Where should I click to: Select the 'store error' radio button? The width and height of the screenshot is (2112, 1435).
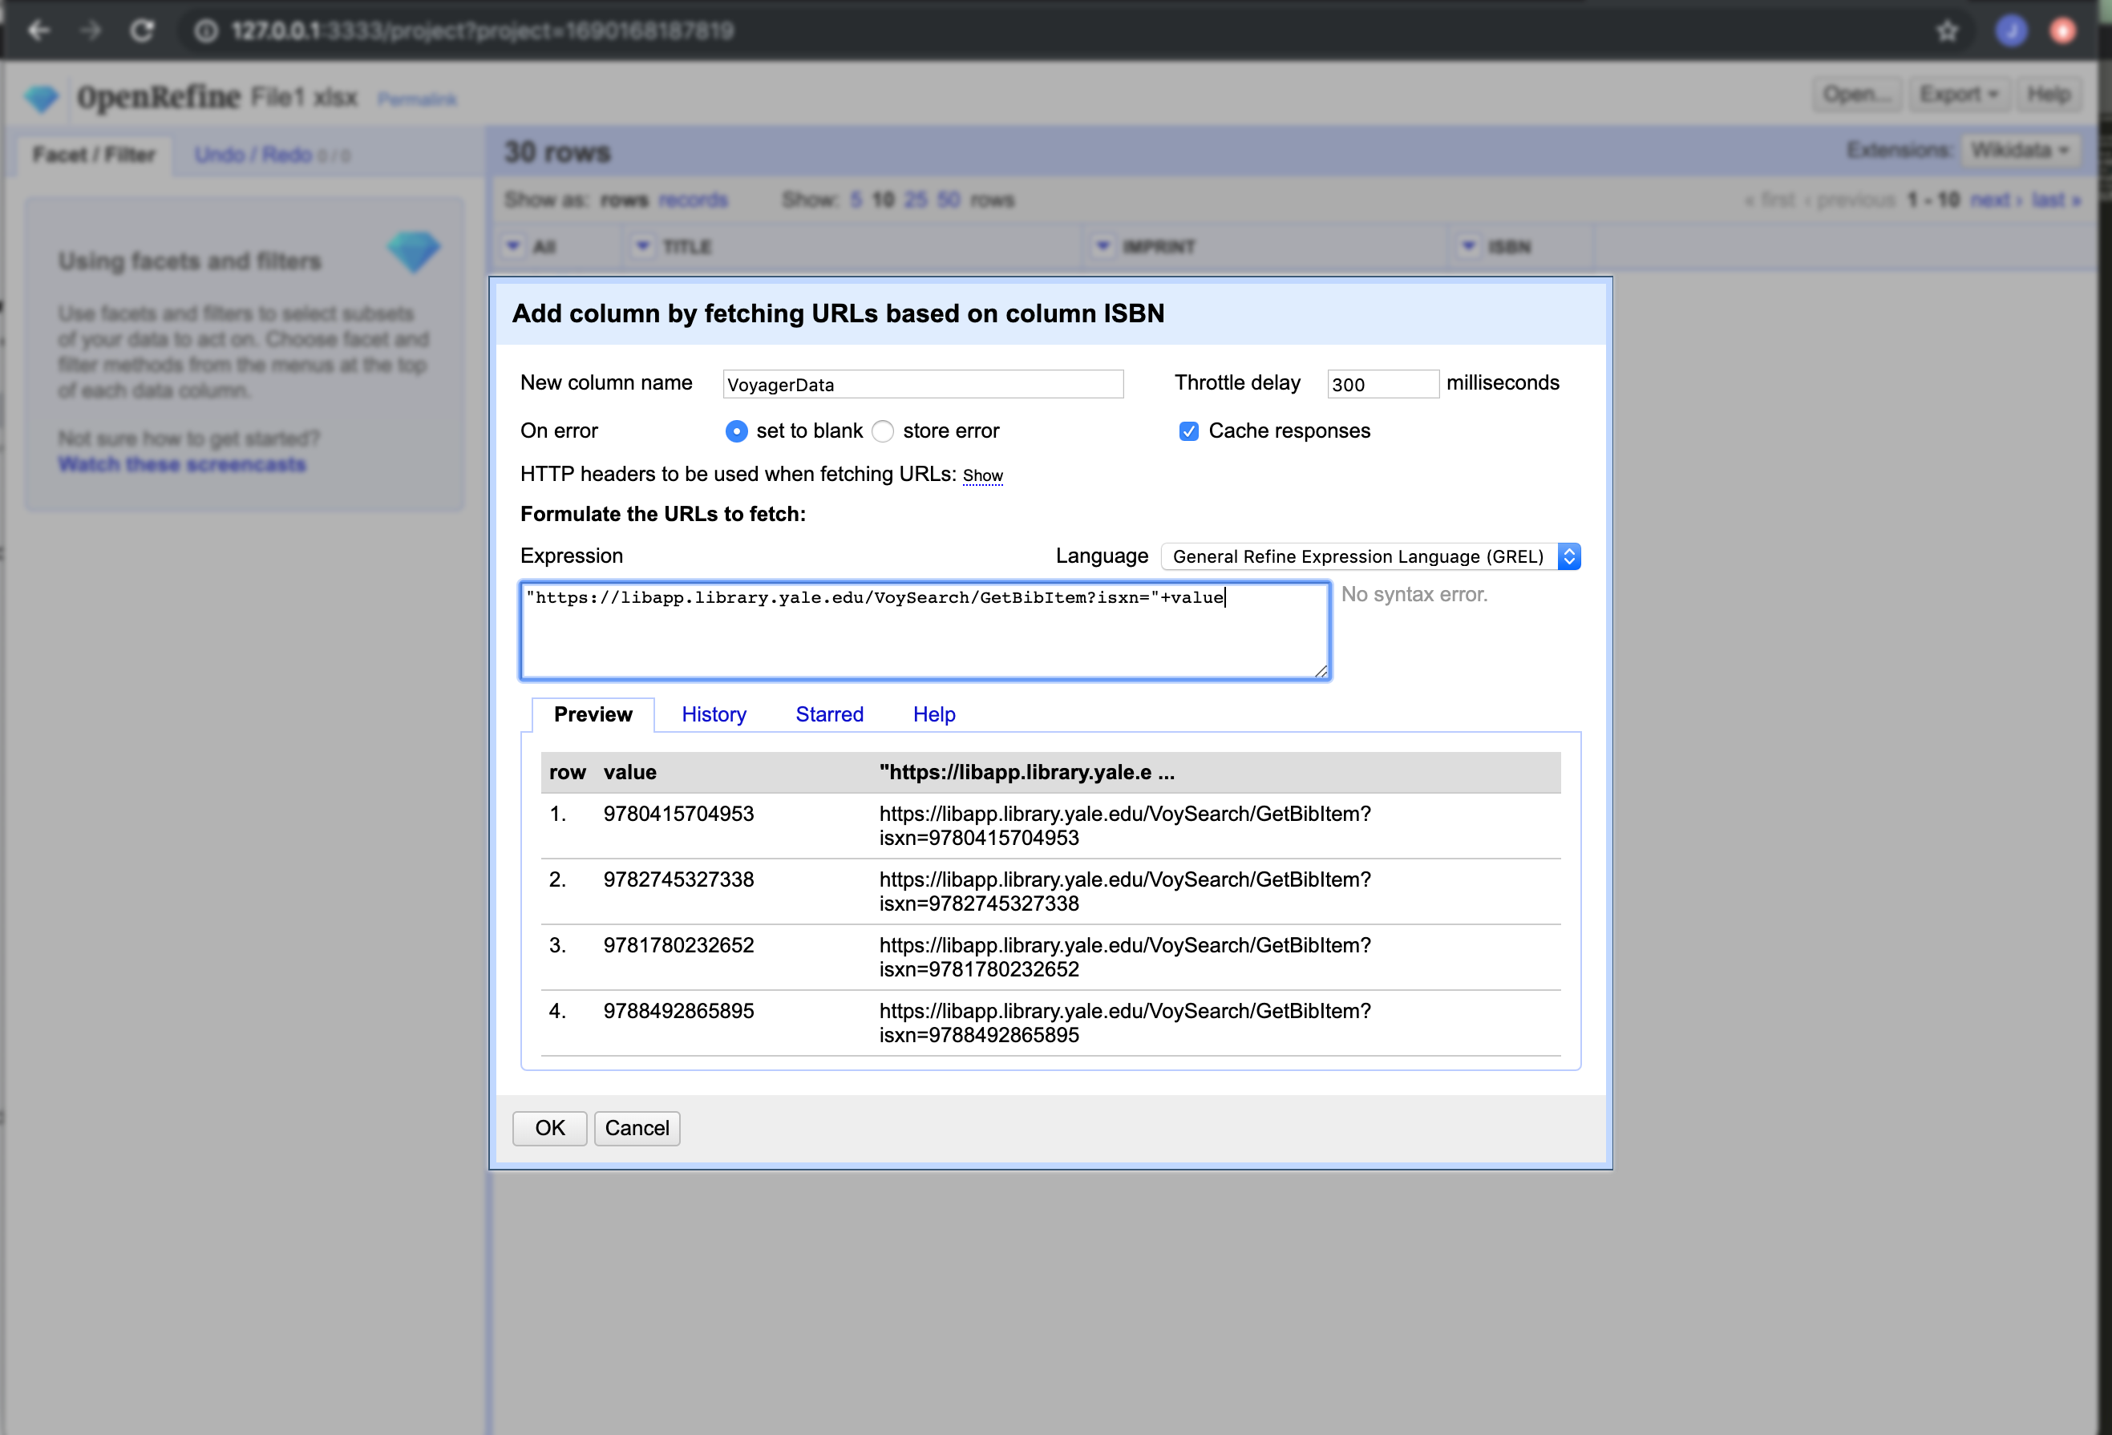click(x=883, y=430)
